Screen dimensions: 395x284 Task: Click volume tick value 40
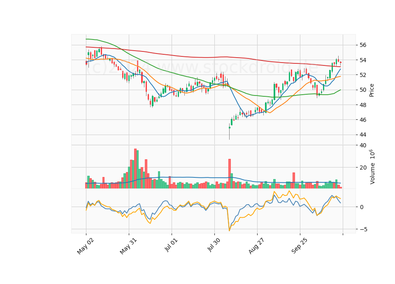coord(363,145)
